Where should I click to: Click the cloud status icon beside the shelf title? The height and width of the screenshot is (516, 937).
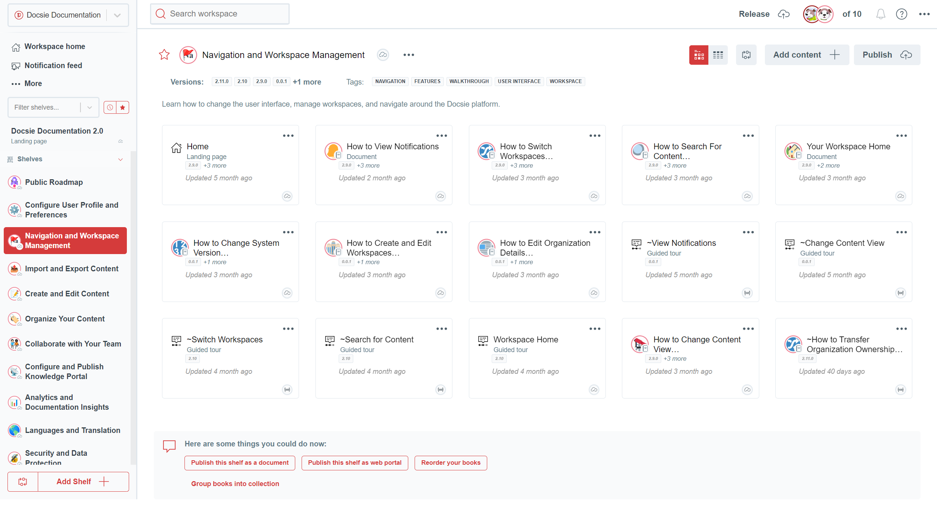point(383,55)
